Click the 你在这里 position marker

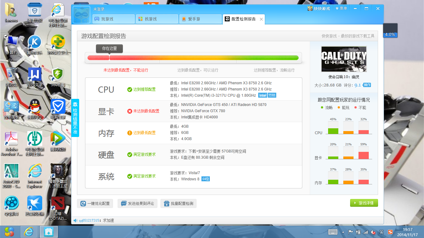click(109, 49)
